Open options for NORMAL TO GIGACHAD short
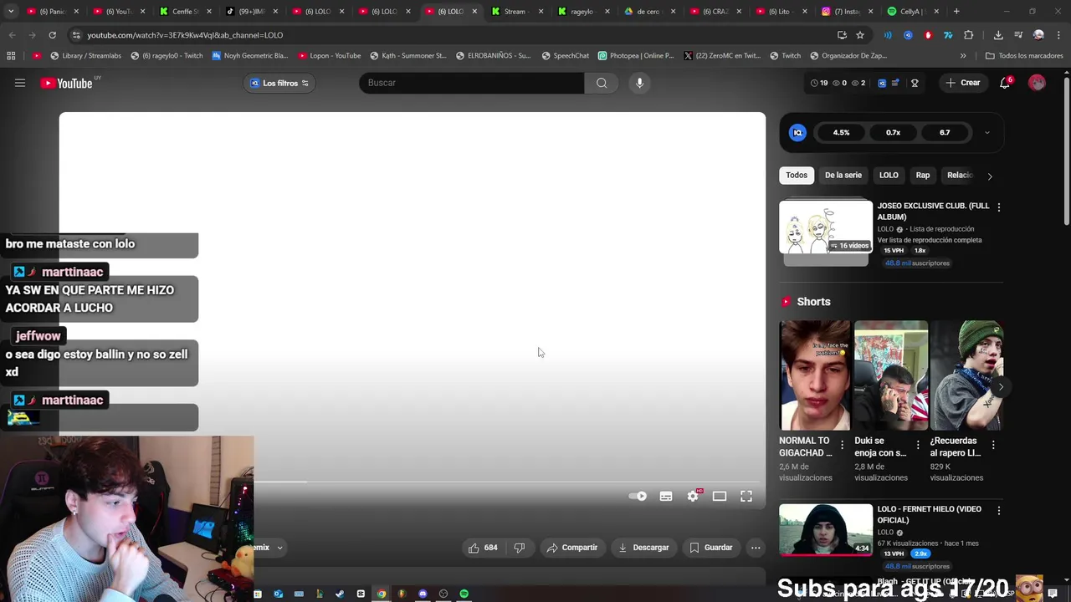This screenshot has width=1071, height=602. coord(843,446)
